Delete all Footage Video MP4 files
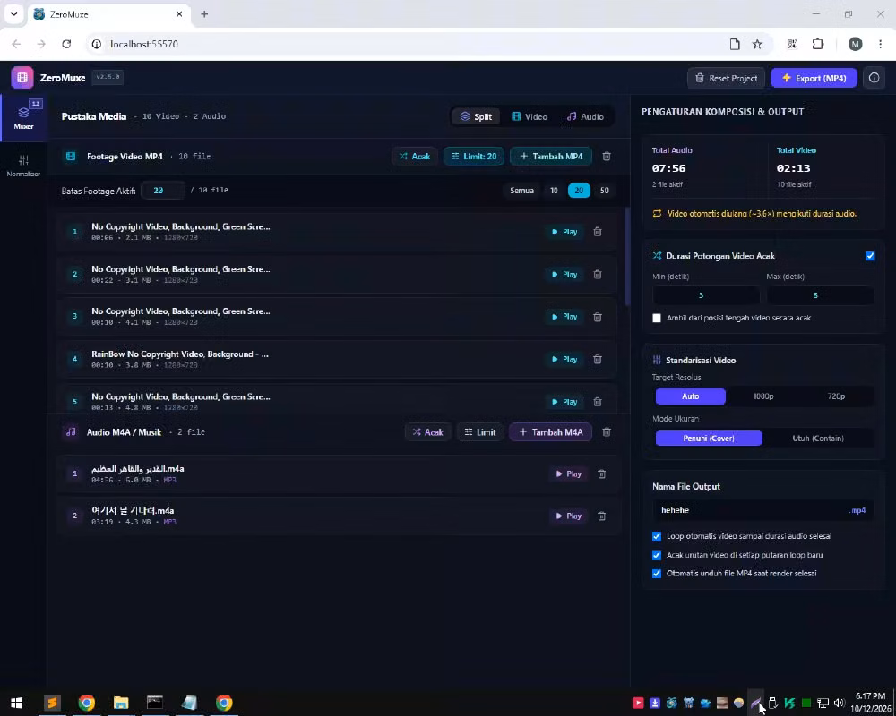896x716 pixels. pos(607,156)
